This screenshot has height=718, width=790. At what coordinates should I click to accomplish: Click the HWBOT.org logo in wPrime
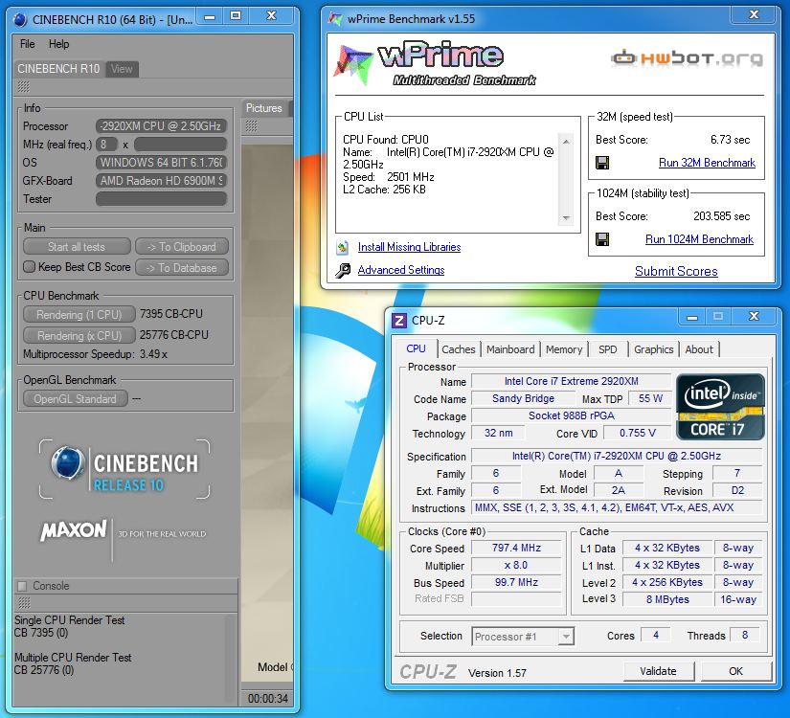pyautogui.click(x=688, y=58)
